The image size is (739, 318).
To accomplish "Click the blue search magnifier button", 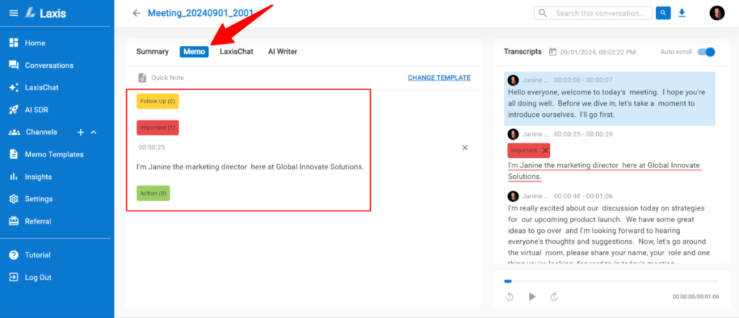I will (663, 13).
